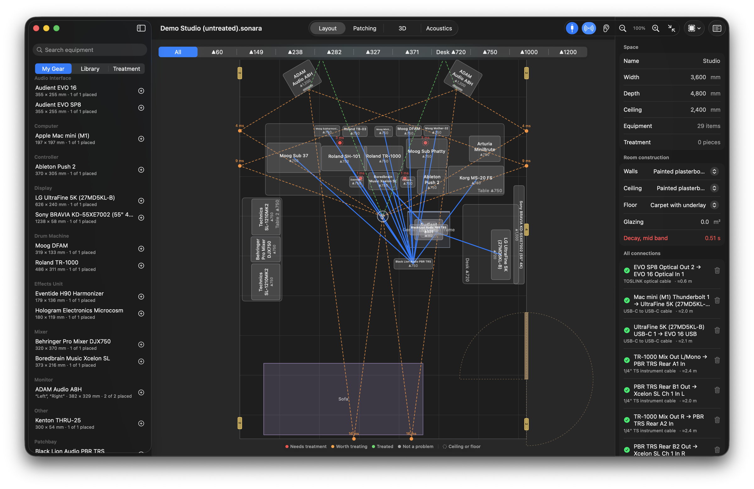Select the Moog Sub 37 on layout
The width and height of the screenshot is (754, 489).
coord(293,157)
